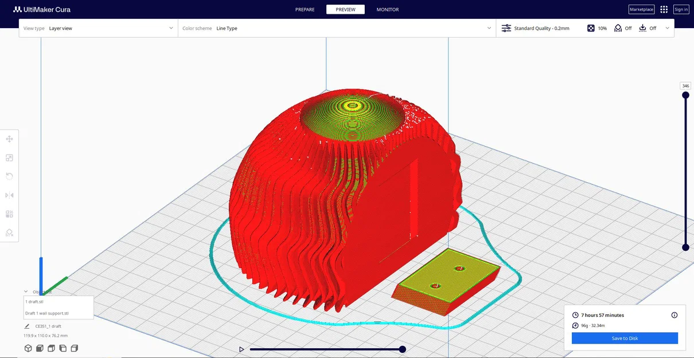Viewport: 694px width, 358px height.
Task: Open the application switcher grid icon
Action: pyautogui.click(x=664, y=9)
